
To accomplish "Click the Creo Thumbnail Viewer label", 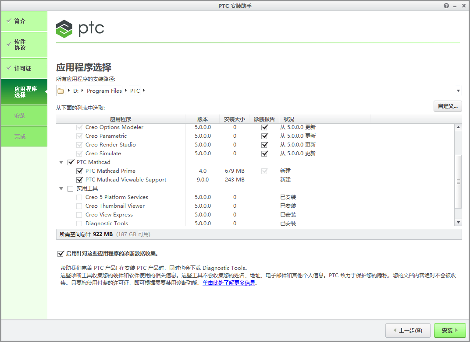I will (x=115, y=206).
